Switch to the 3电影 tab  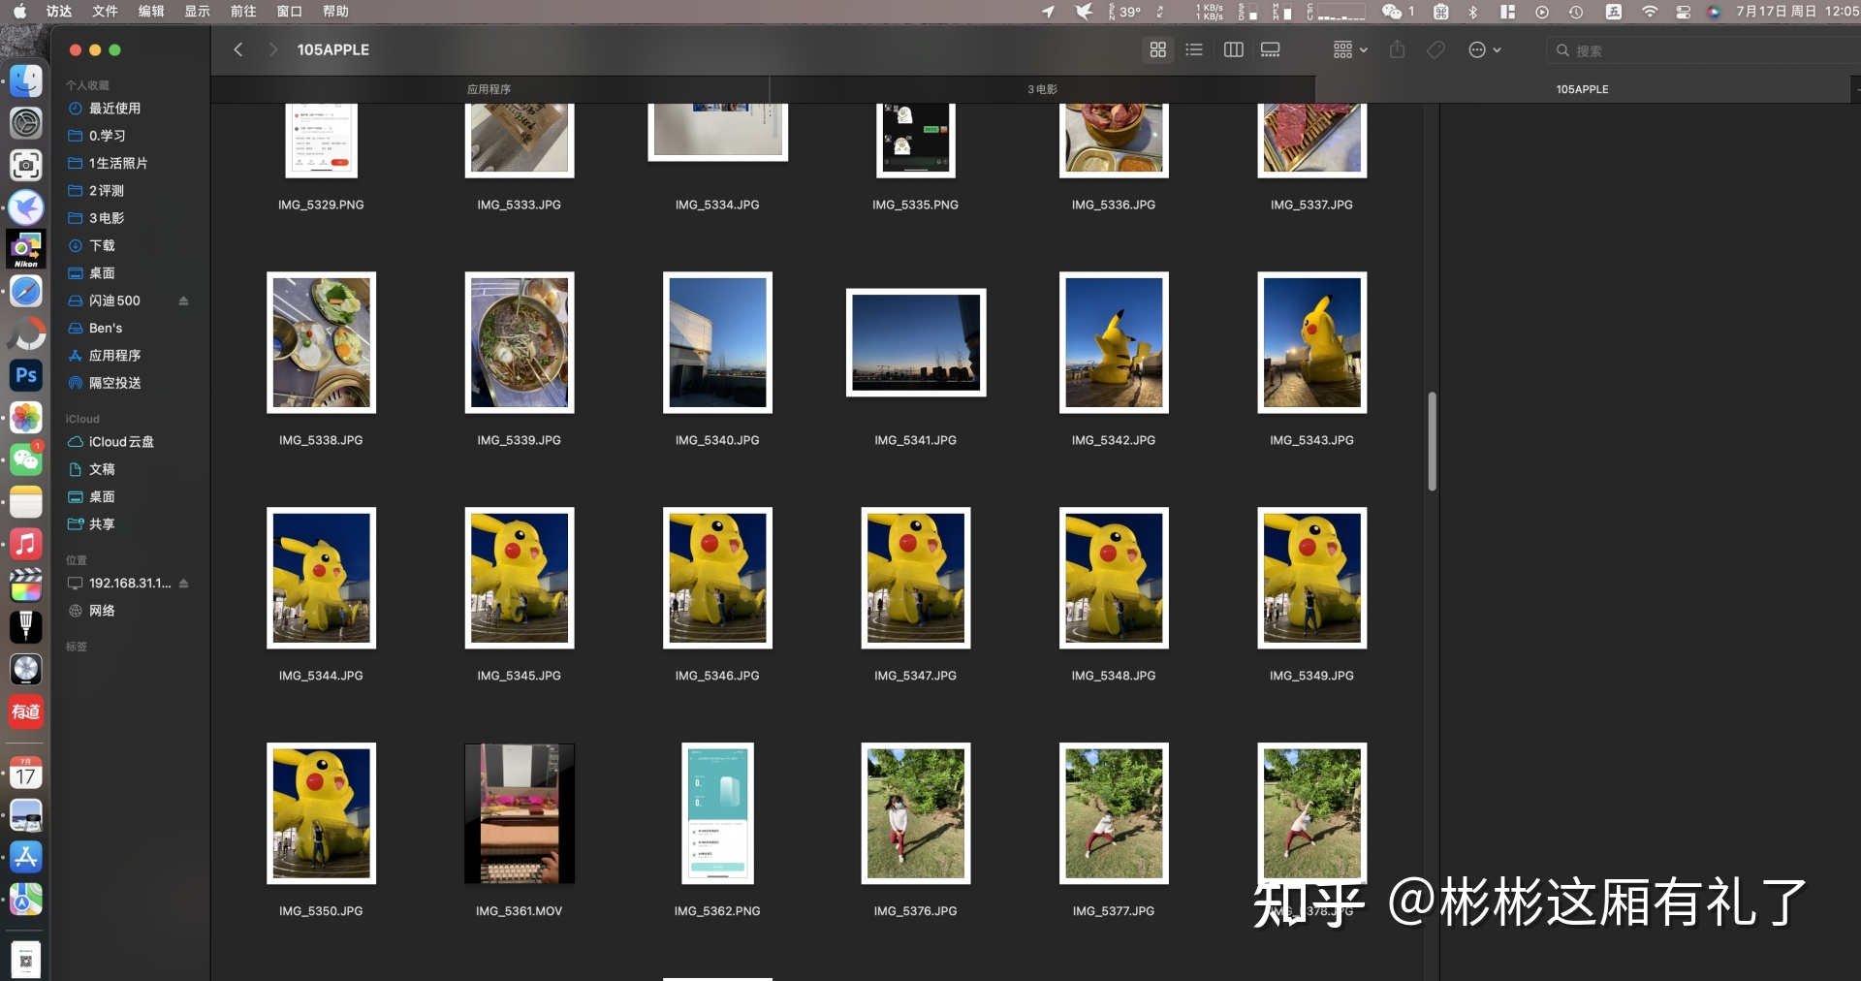pyautogui.click(x=1042, y=89)
